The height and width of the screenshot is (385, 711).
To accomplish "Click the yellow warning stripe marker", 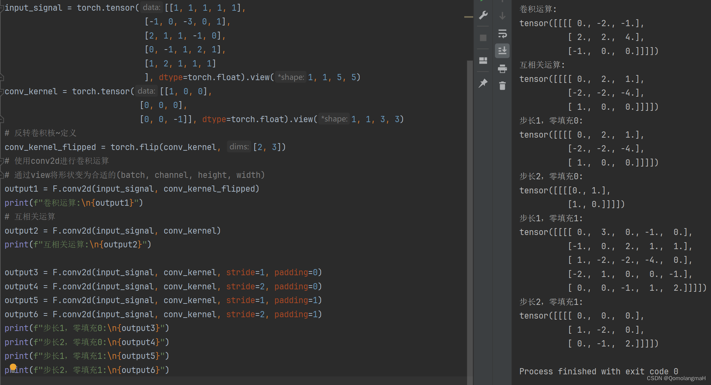I will (468, 17).
